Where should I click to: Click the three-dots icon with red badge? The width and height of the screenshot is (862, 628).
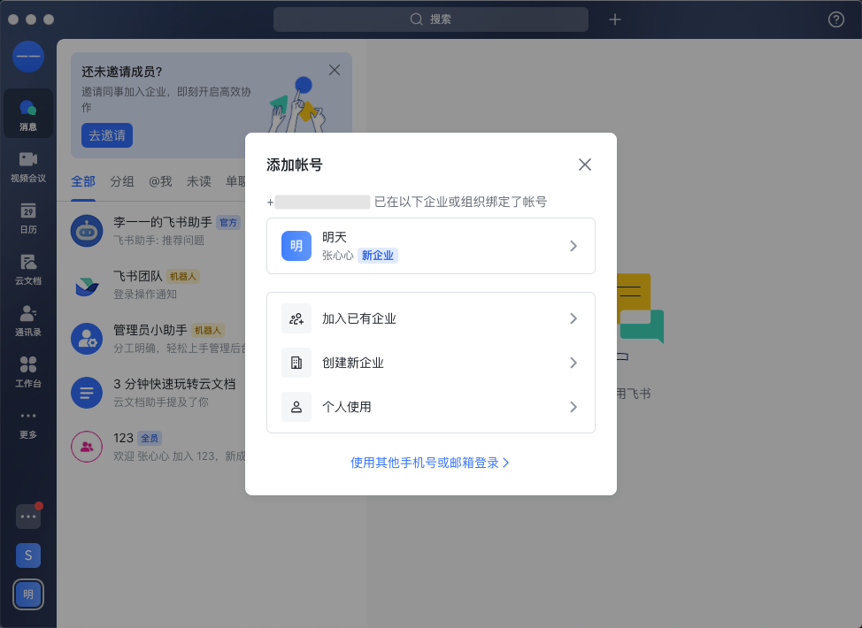28,517
